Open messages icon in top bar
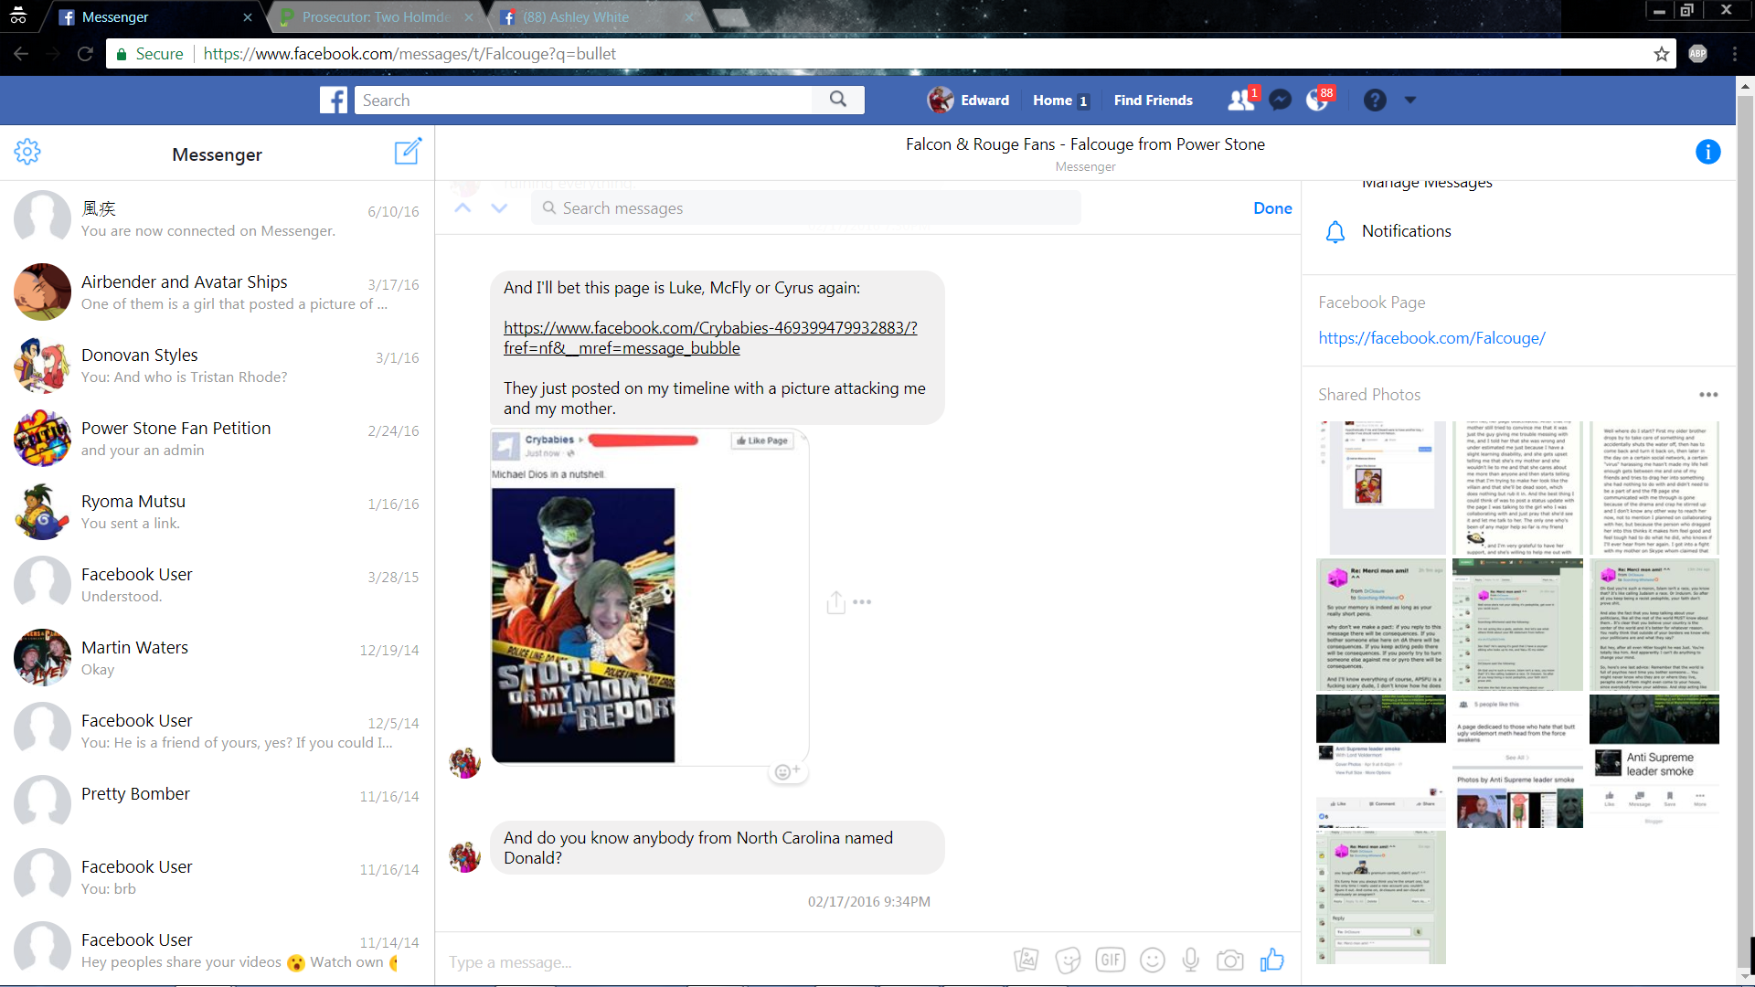Viewport: 1755px width, 987px height. pos(1281,100)
